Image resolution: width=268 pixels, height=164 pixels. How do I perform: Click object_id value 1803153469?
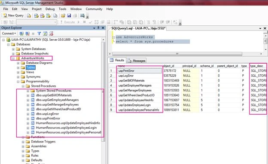click(x=171, y=80)
